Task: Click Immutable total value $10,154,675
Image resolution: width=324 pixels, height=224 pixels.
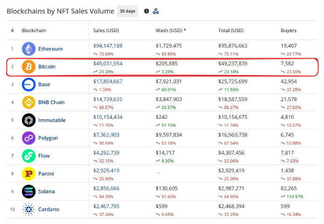Action: click(233, 117)
